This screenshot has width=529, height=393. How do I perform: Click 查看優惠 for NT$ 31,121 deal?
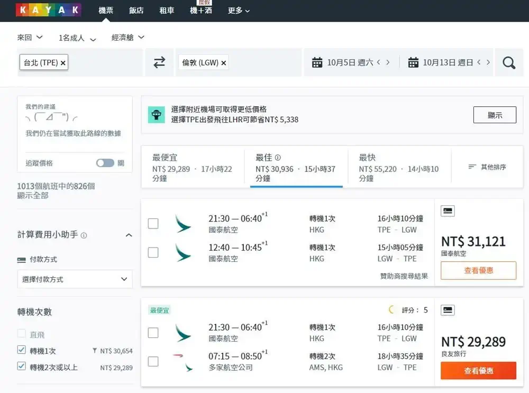(478, 270)
